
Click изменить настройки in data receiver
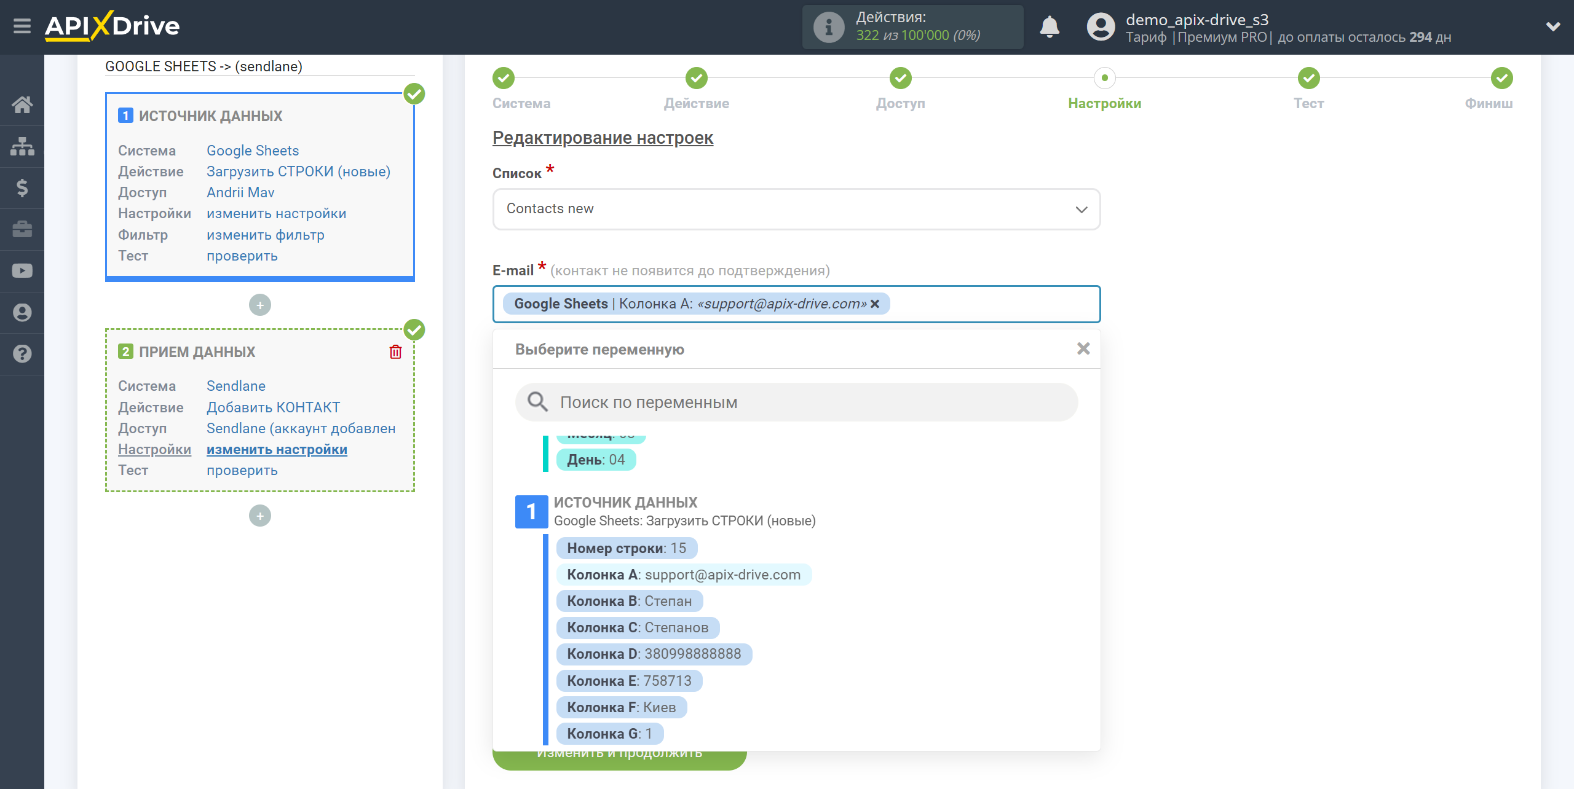277,449
